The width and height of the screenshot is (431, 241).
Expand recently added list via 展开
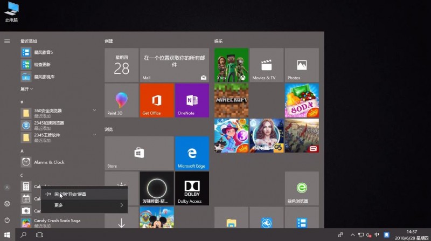[x=26, y=89]
